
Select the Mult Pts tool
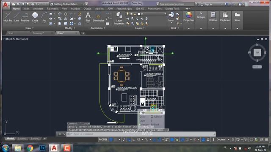(8, 17)
